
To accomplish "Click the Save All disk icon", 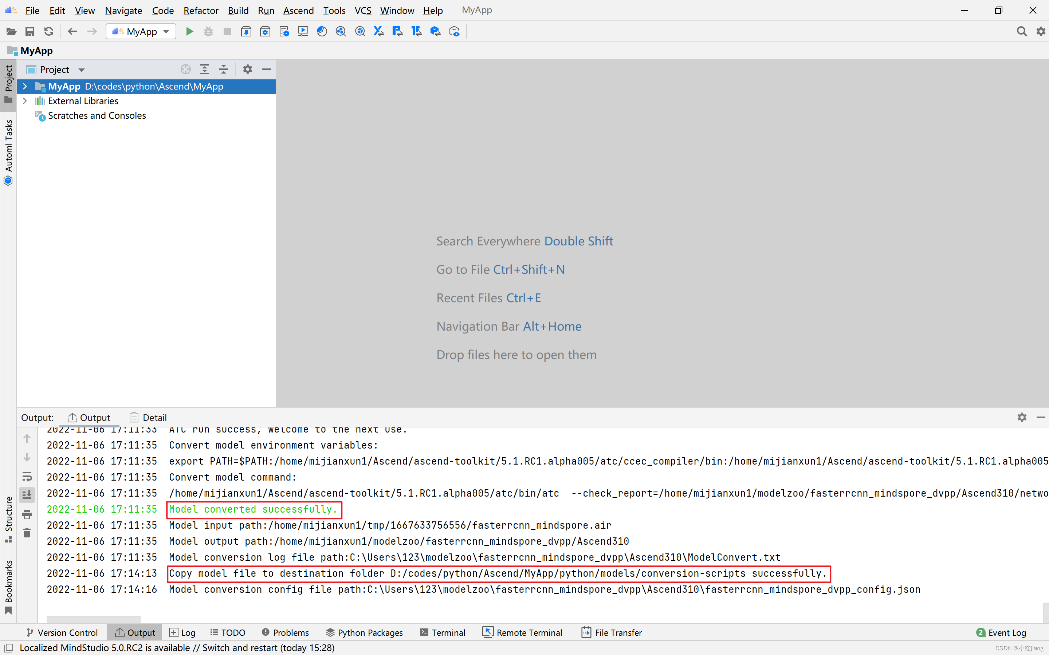I will point(30,32).
